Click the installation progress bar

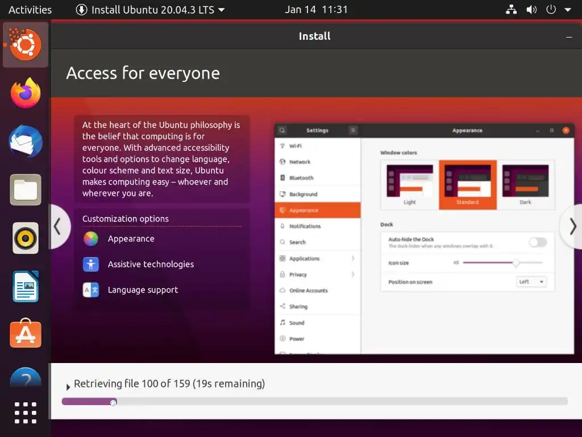click(x=314, y=401)
